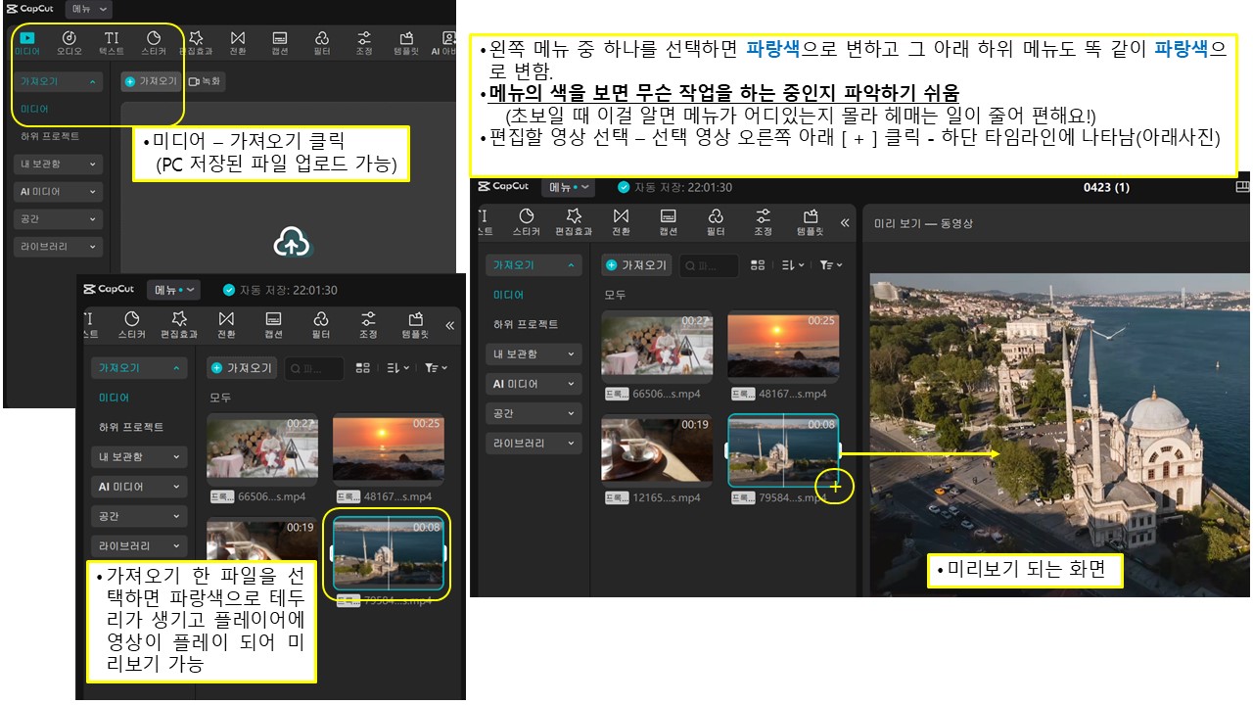Screen dimensions: 1253x705
Task: Open the 필터 (Filters) panel
Action: (x=323, y=39)
